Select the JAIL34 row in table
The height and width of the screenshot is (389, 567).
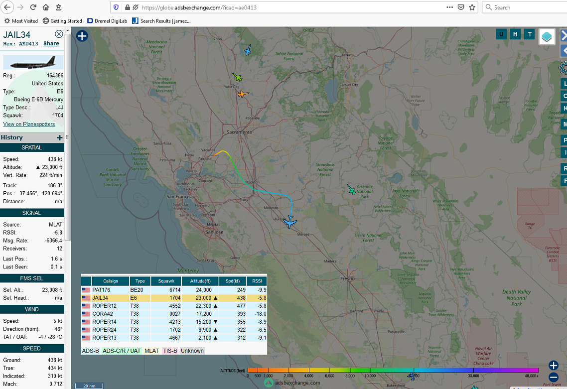[x=174, y=298]
